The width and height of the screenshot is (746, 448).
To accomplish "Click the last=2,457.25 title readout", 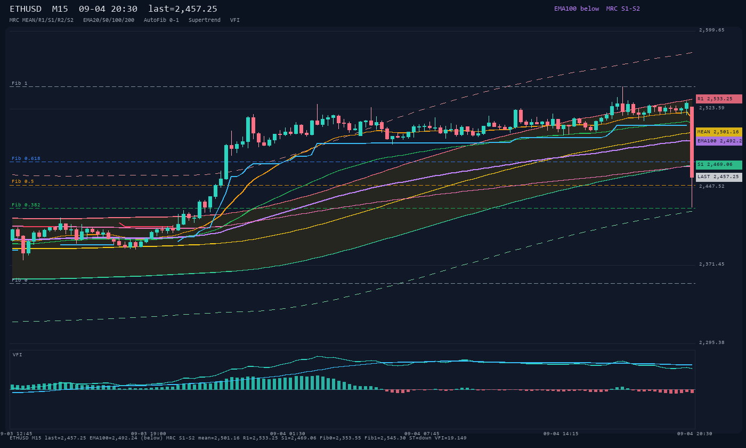I will pyautogui.click(x=183, y=9).
